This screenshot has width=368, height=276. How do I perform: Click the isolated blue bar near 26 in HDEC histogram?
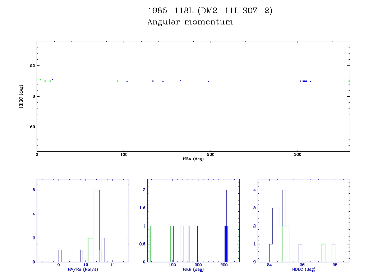300,253
